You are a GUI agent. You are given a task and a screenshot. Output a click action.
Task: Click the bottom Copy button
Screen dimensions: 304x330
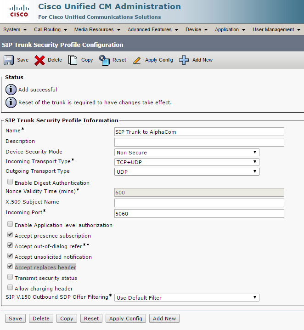coord(67,319)
